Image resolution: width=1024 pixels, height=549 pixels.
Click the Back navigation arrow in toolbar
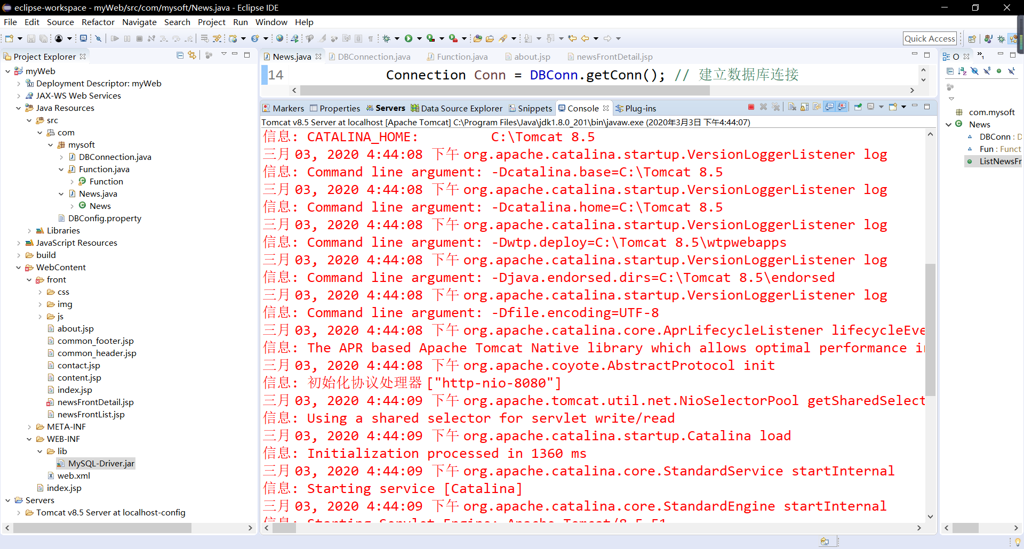(585, 38)
